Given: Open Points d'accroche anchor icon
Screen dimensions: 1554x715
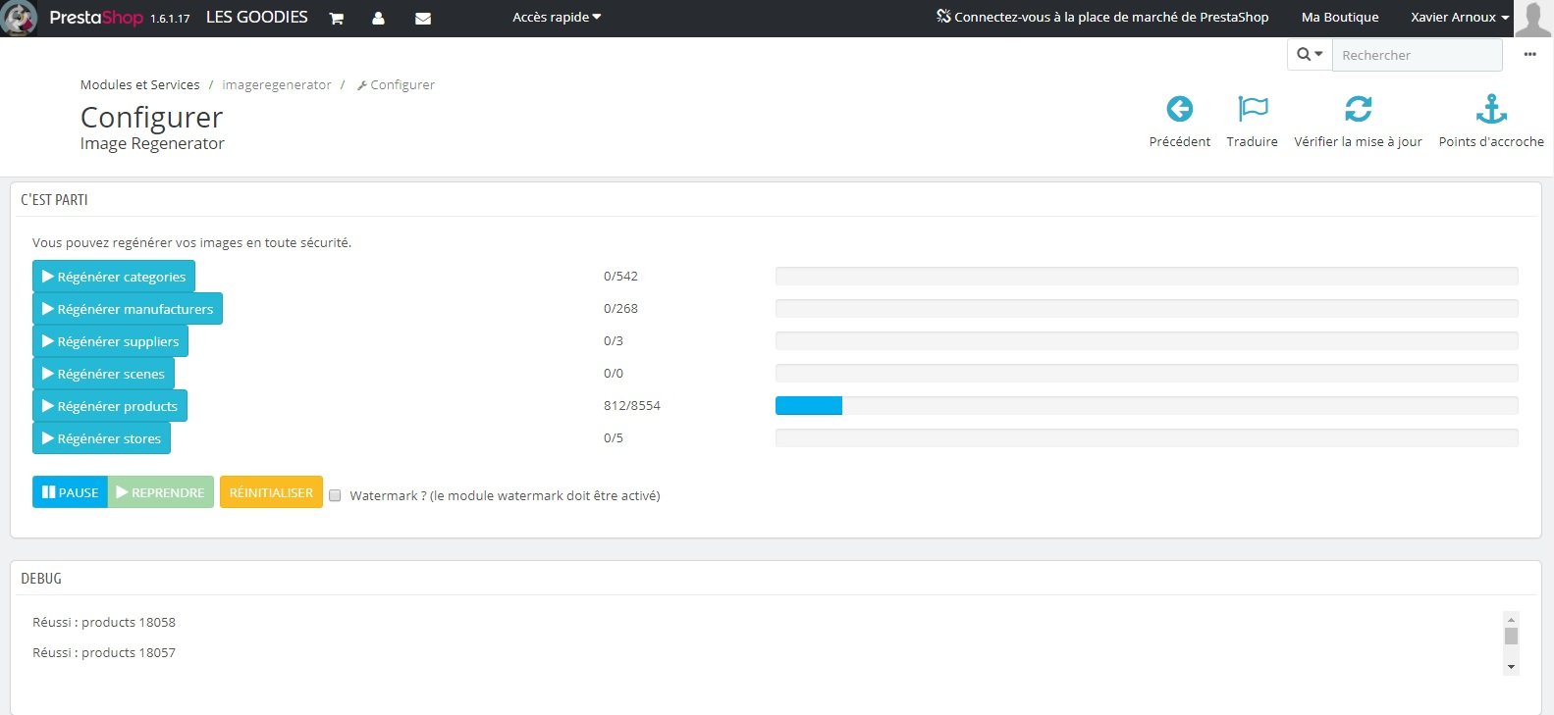Looking at the screenshot, I should pyautogui.click(x=1491, y=109).
